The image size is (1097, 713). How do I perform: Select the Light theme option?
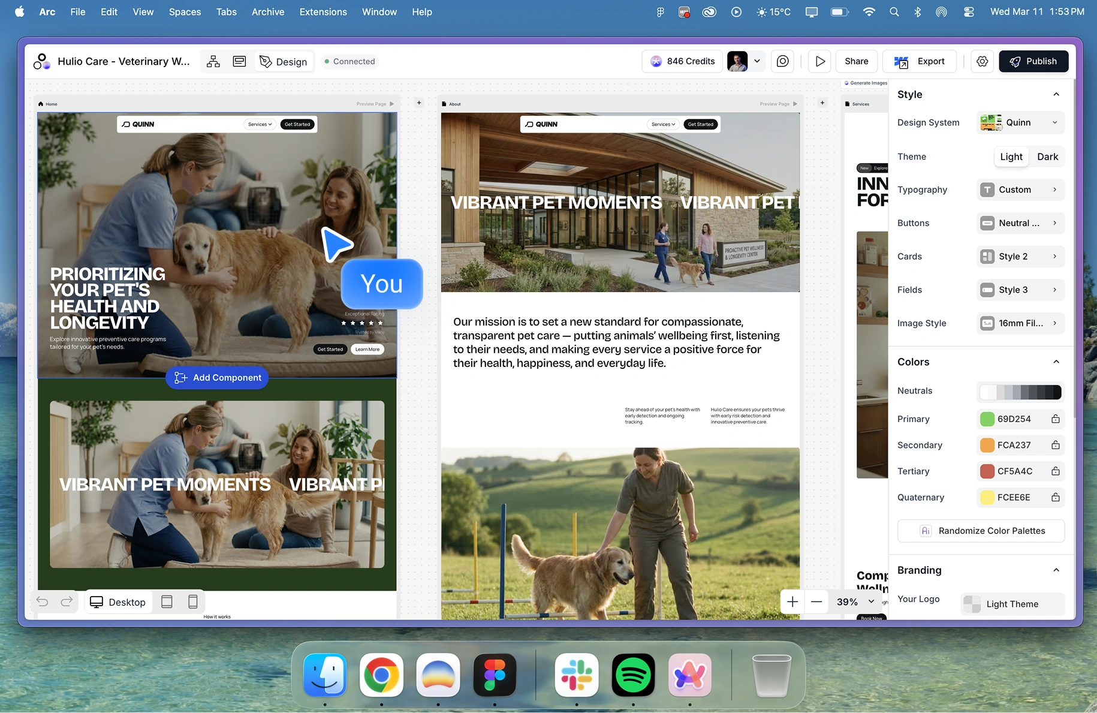tap(1011, 157)
